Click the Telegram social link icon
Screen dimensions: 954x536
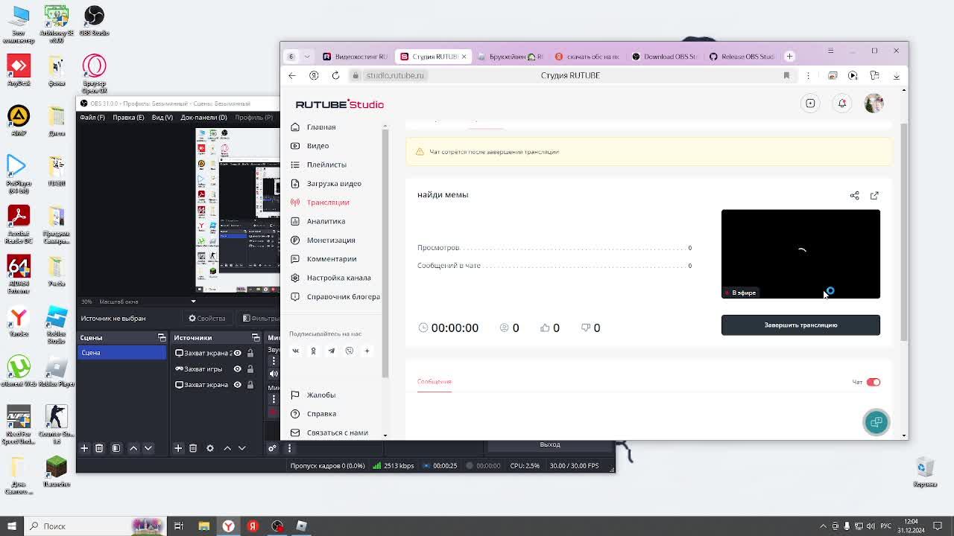(331, 351)
